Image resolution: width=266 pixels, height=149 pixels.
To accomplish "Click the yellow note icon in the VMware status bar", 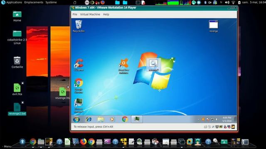I will [233, 127].
